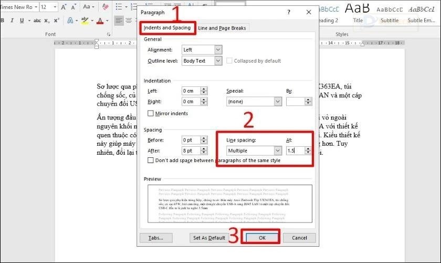Click the Cancel button

(x=299, y=238)
